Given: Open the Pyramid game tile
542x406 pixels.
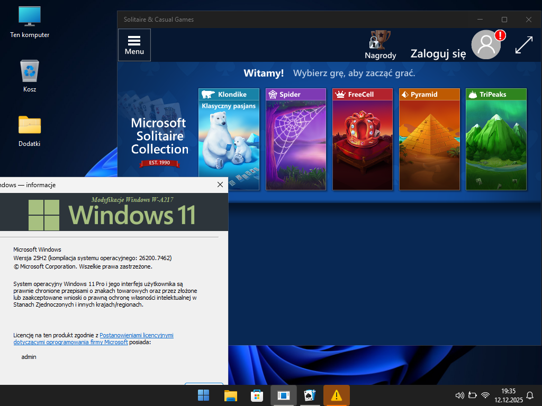Looking at the screenshot, I should [429, 140].
